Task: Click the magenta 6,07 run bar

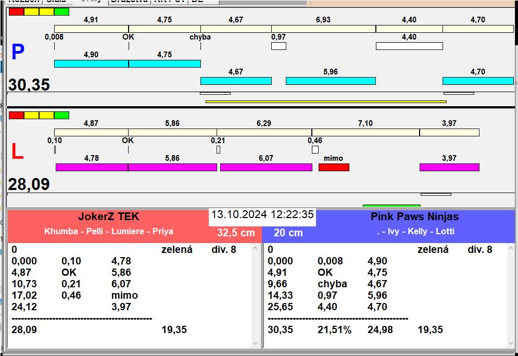Action: pyautogui.click(x=266, y=168)
